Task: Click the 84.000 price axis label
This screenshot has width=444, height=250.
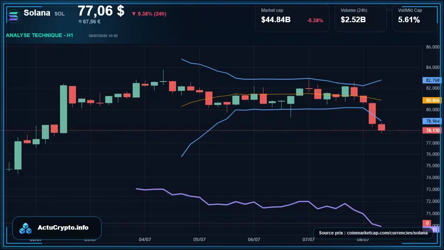Action: [433, 68]
